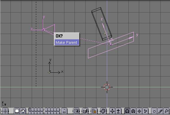This screenshot has width=170, height=115.
Task: Expand the draw type cube dropdown
Action: (85, 111)
